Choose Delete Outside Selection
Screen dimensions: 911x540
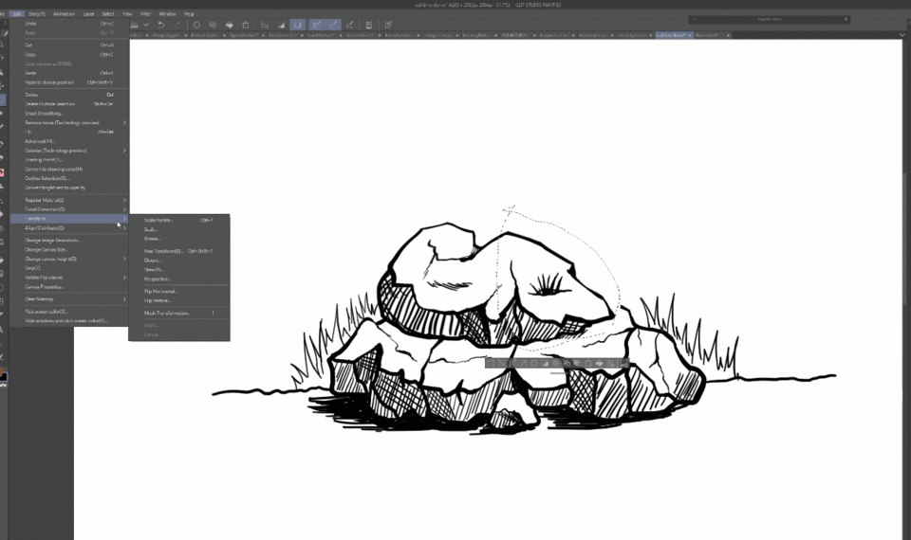[x=69, y=104]
